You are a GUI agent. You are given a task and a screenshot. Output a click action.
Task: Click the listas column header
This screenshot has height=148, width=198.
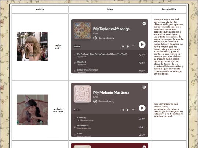pos(110,9)
